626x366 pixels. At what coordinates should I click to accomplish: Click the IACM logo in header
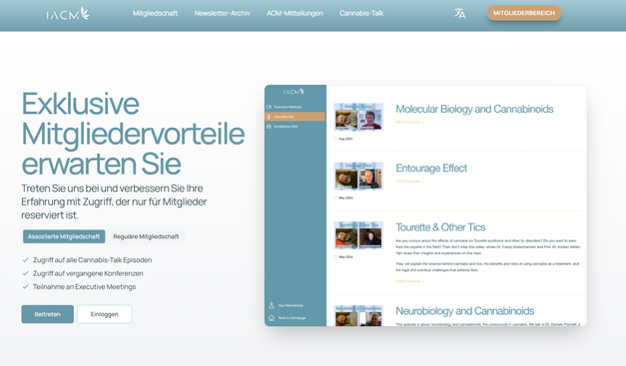tap(68, 14)
